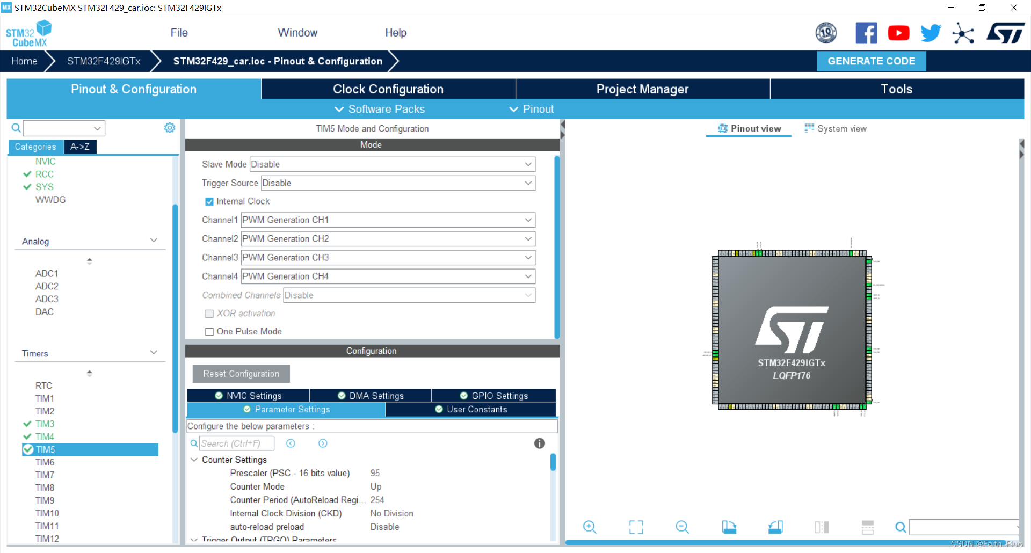Click the ST community network icon
Viewport: 1031px width, 553px height.
click(x=963, y=33)
